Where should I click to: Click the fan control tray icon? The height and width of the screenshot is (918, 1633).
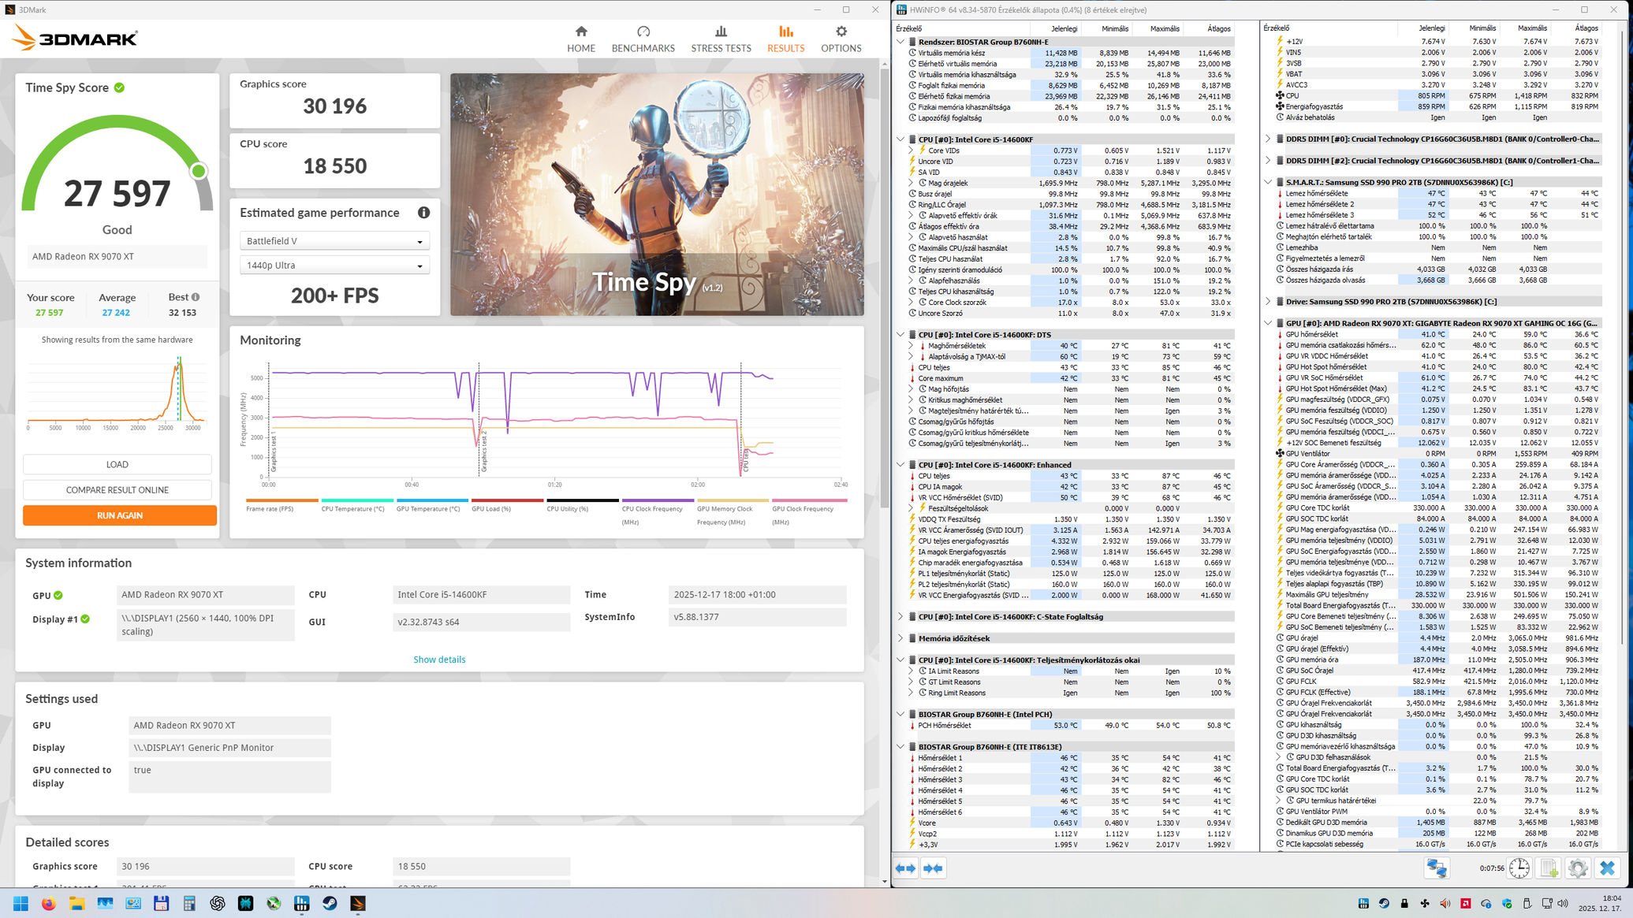(1425, 903)
